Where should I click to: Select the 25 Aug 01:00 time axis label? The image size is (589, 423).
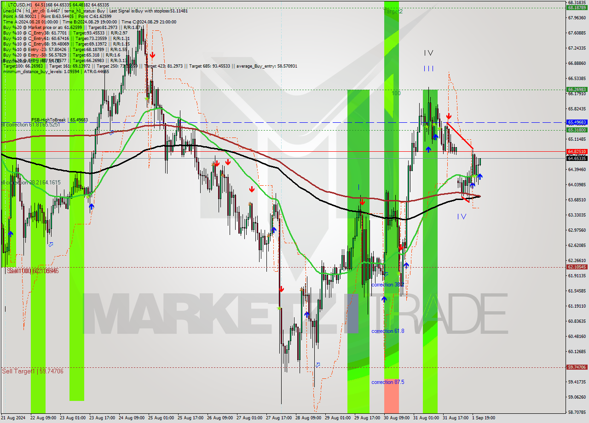(x=161, y=418)
